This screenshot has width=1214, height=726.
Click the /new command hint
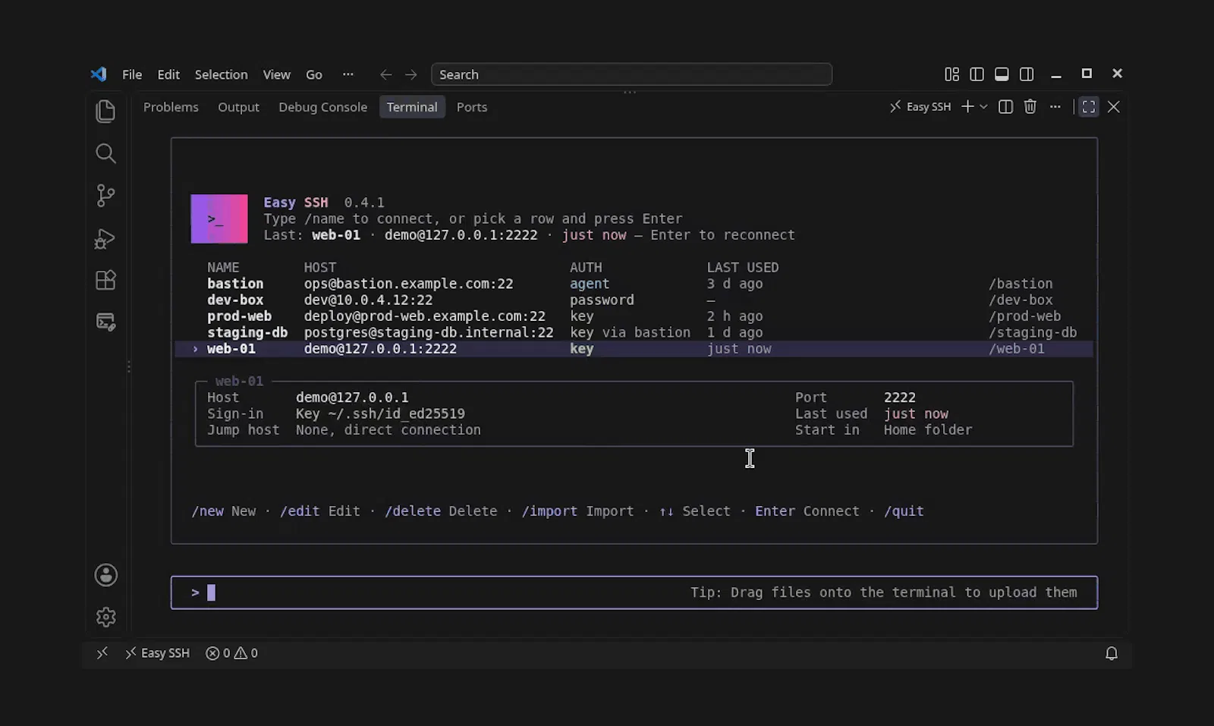click(207, 511)
